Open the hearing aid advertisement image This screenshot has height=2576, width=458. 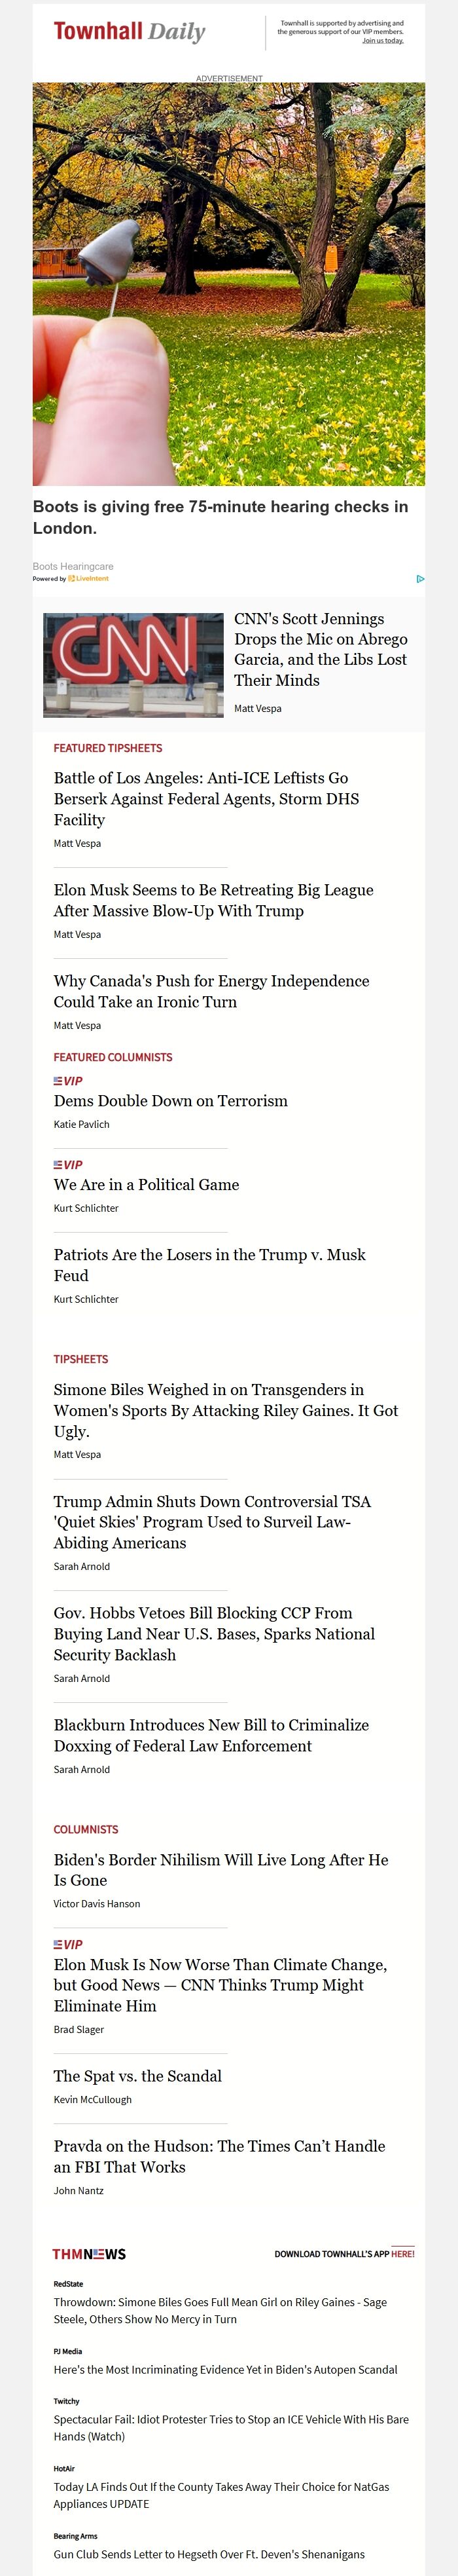click(229, 284)
